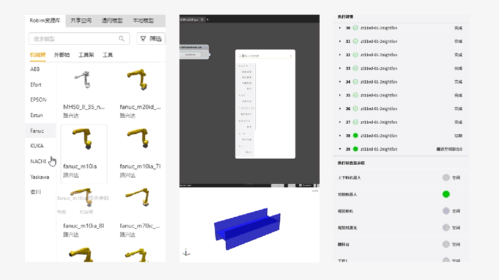499x280 pixels.
Task: Click the 视觉线激光 grey status indicator
Action: point(446,227)
